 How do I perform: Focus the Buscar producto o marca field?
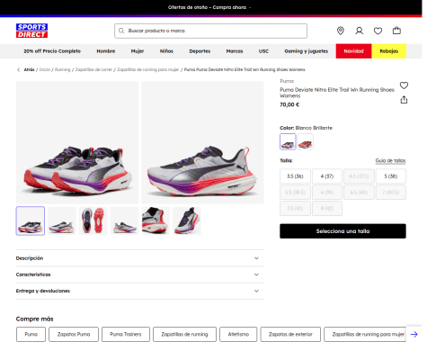click(210, 31)
